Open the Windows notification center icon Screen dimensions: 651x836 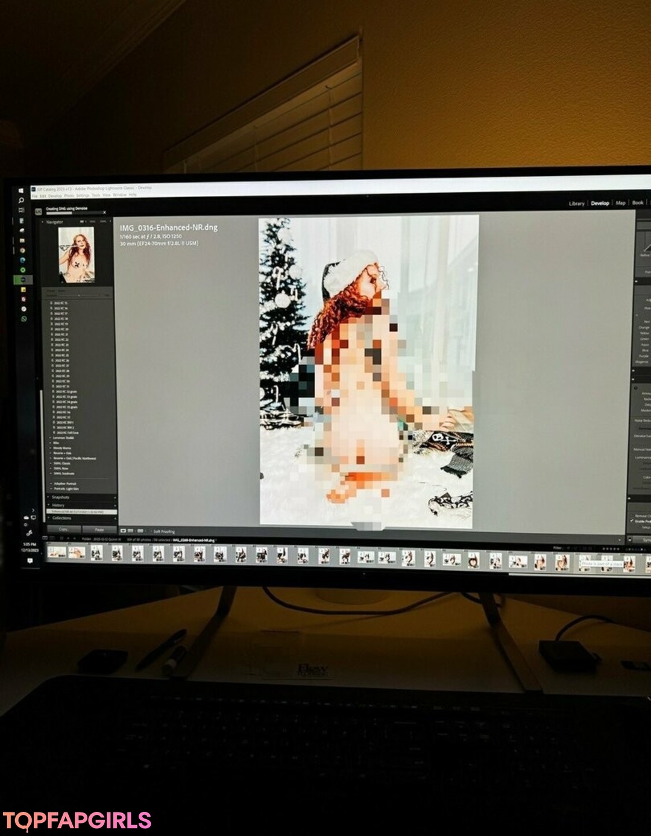coord(30,561)
